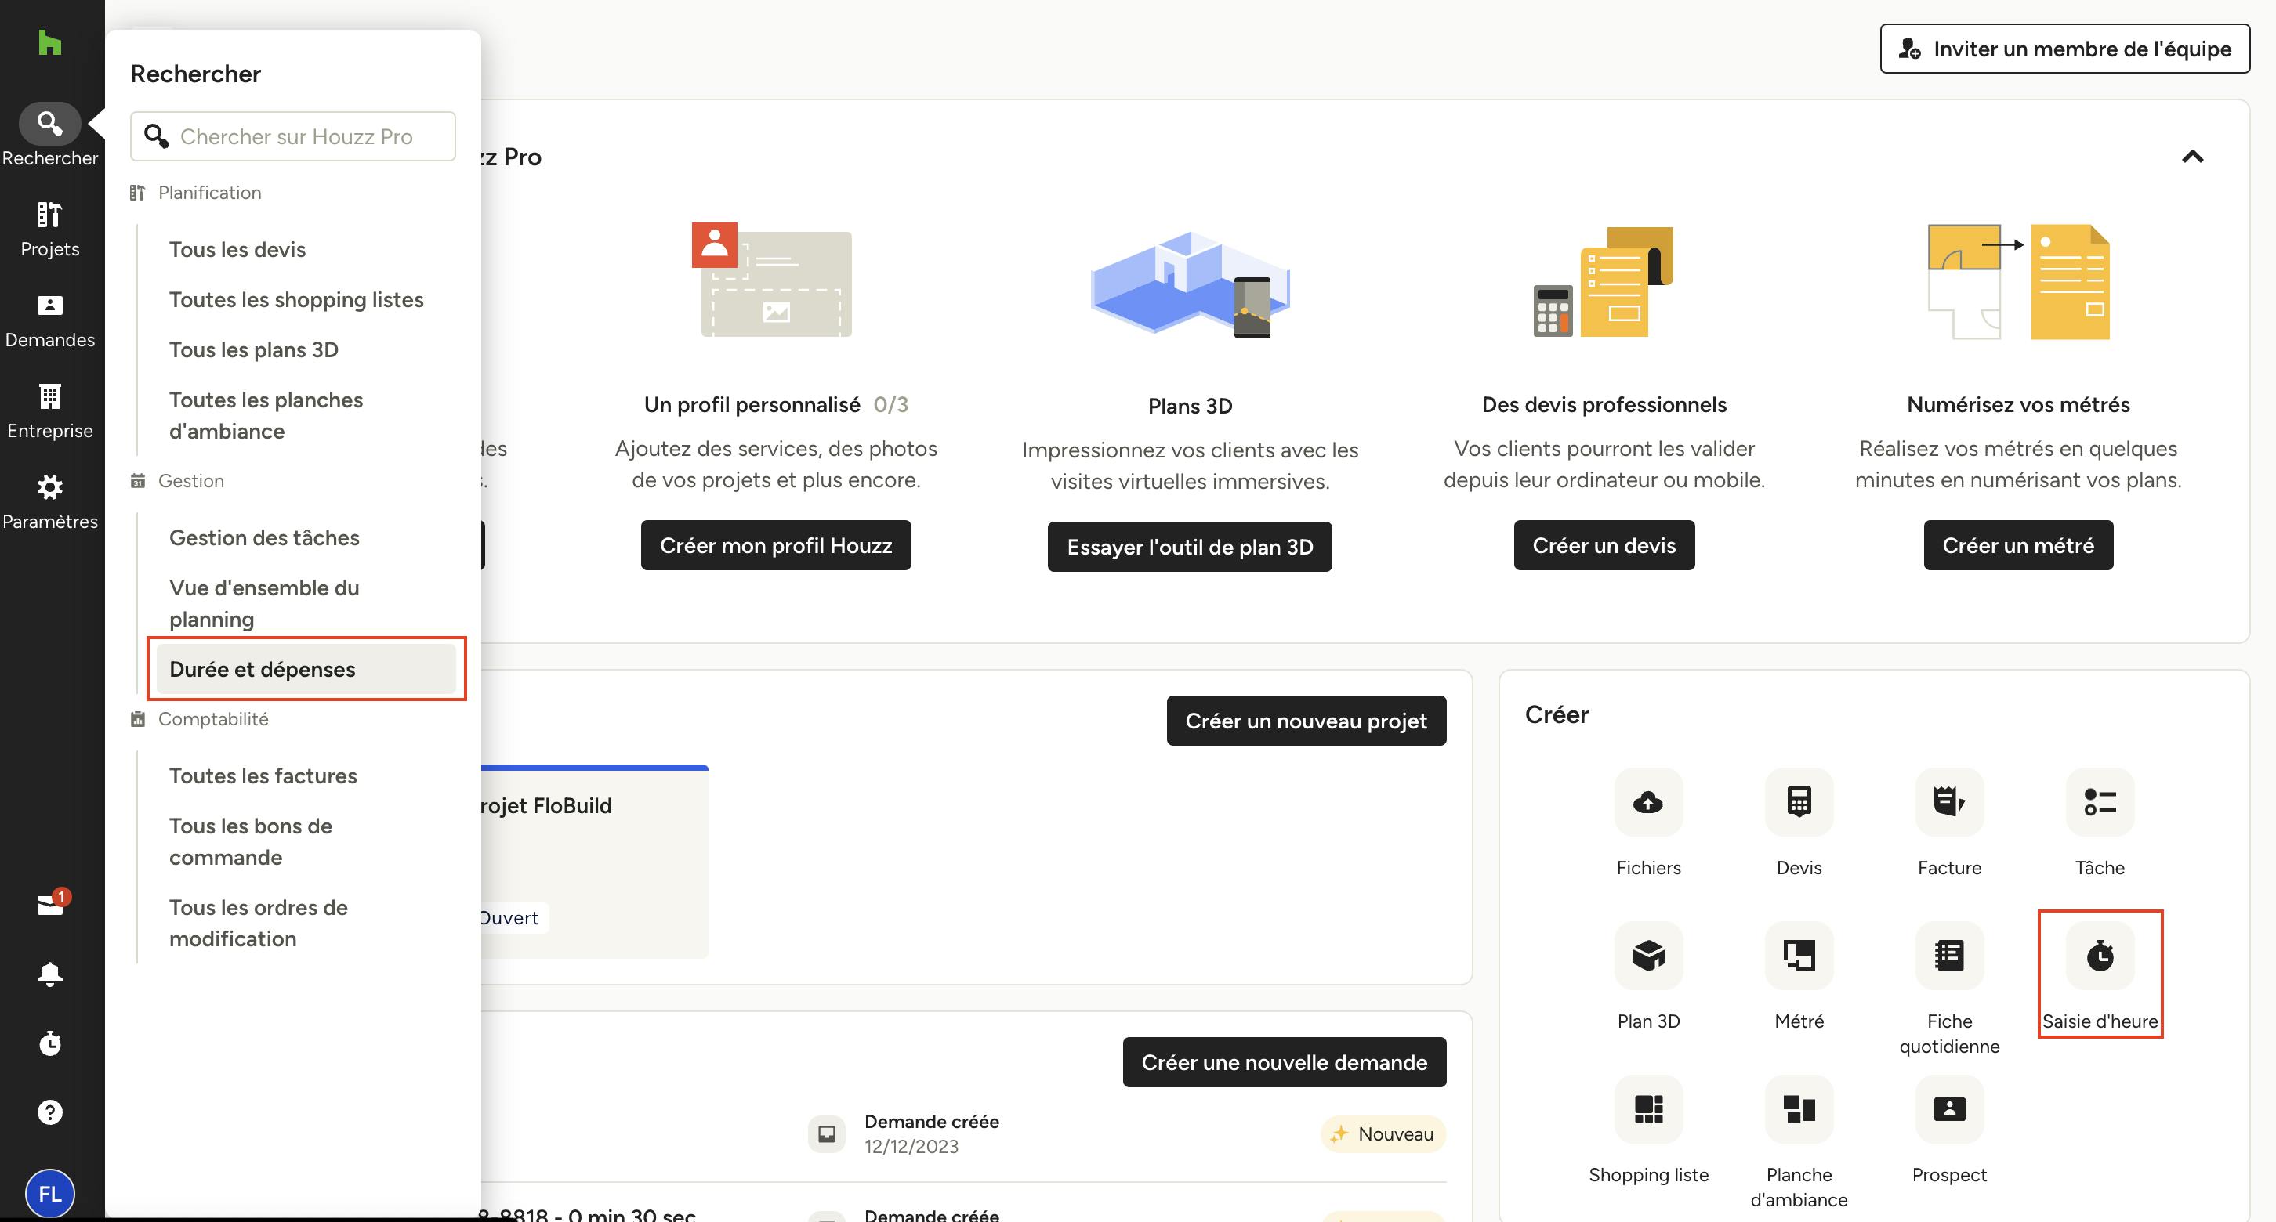Viewport: 2276px width, 1222px height.
Task: Click the magnifier icon inside search field
Action: (x=157, y=136)
